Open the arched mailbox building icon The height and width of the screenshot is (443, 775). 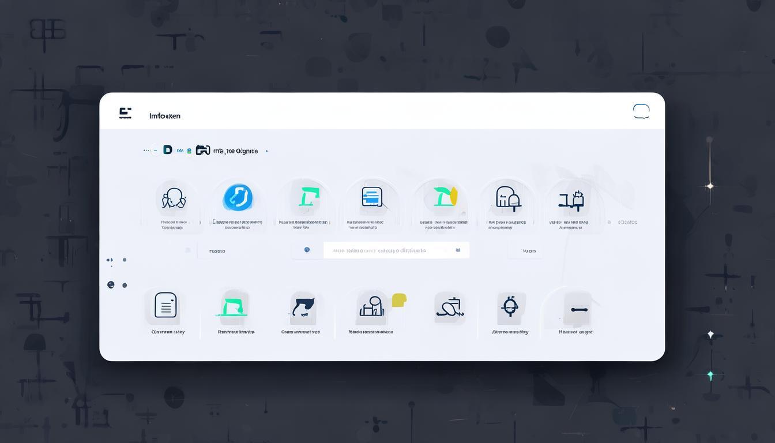508,198
